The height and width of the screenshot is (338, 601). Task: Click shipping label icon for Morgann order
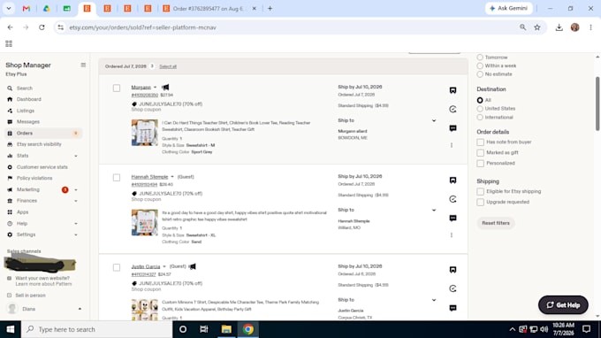pos(453,90)
